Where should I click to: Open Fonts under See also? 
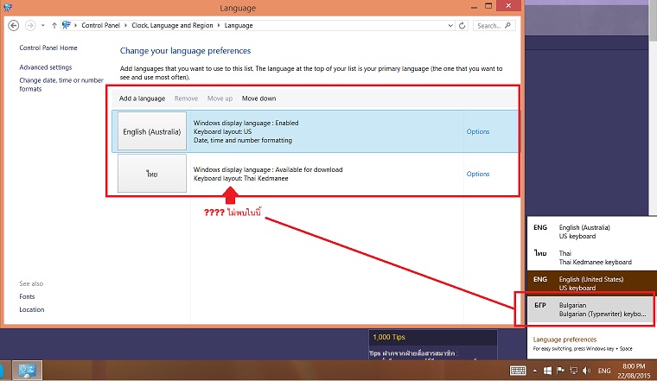click(x=27, y=296)
